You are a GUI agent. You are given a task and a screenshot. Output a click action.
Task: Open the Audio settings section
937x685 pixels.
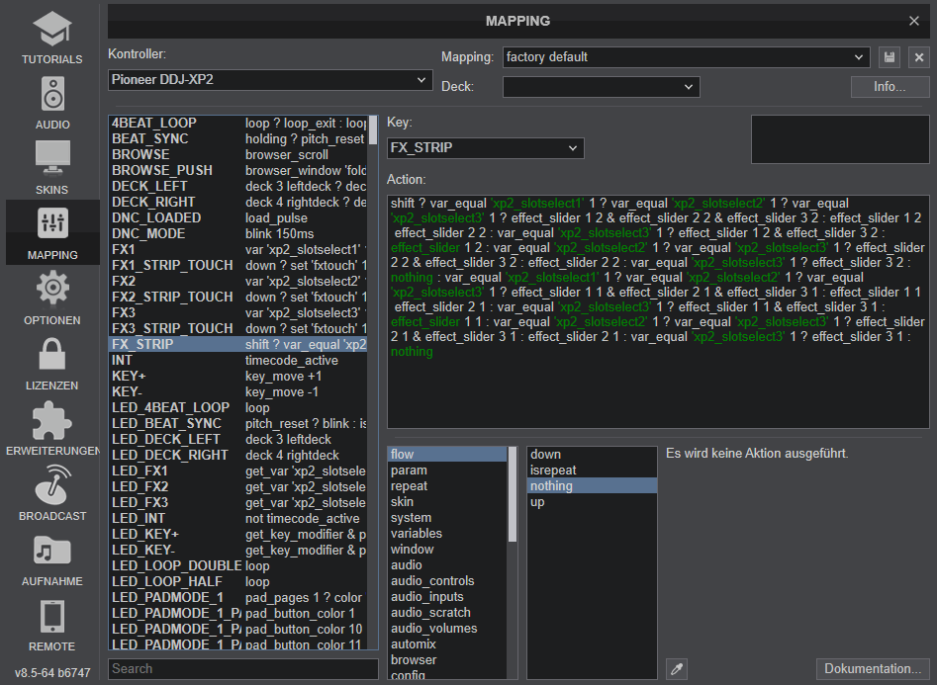point(52,102)
